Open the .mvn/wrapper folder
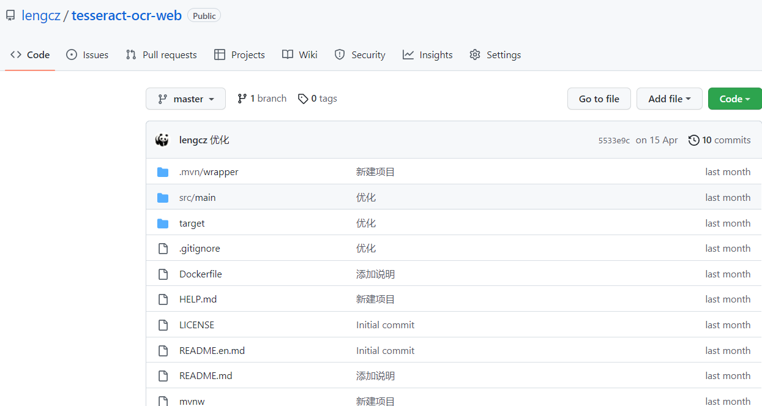This screenshot has height=406, width=762. pyautogui.click(x=209, y=172)
